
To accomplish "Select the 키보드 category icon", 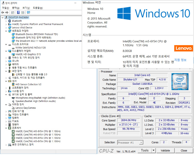I will click(x=10, y=121).
